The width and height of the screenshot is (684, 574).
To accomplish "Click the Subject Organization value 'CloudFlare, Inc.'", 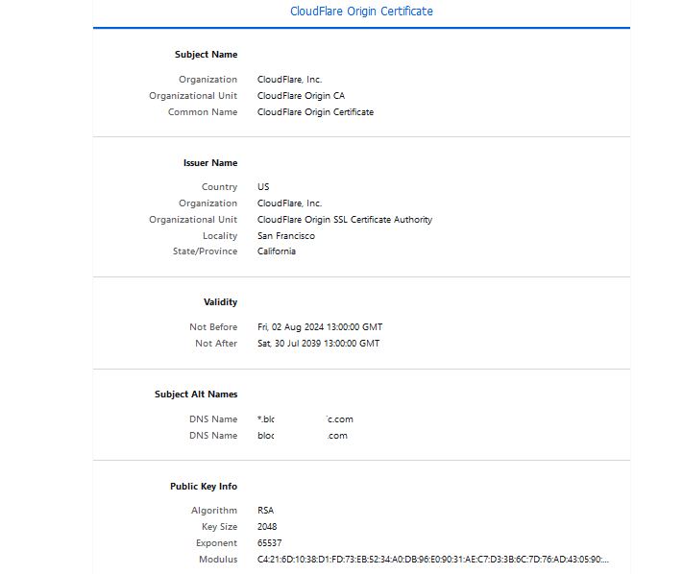I will [289, 80].
